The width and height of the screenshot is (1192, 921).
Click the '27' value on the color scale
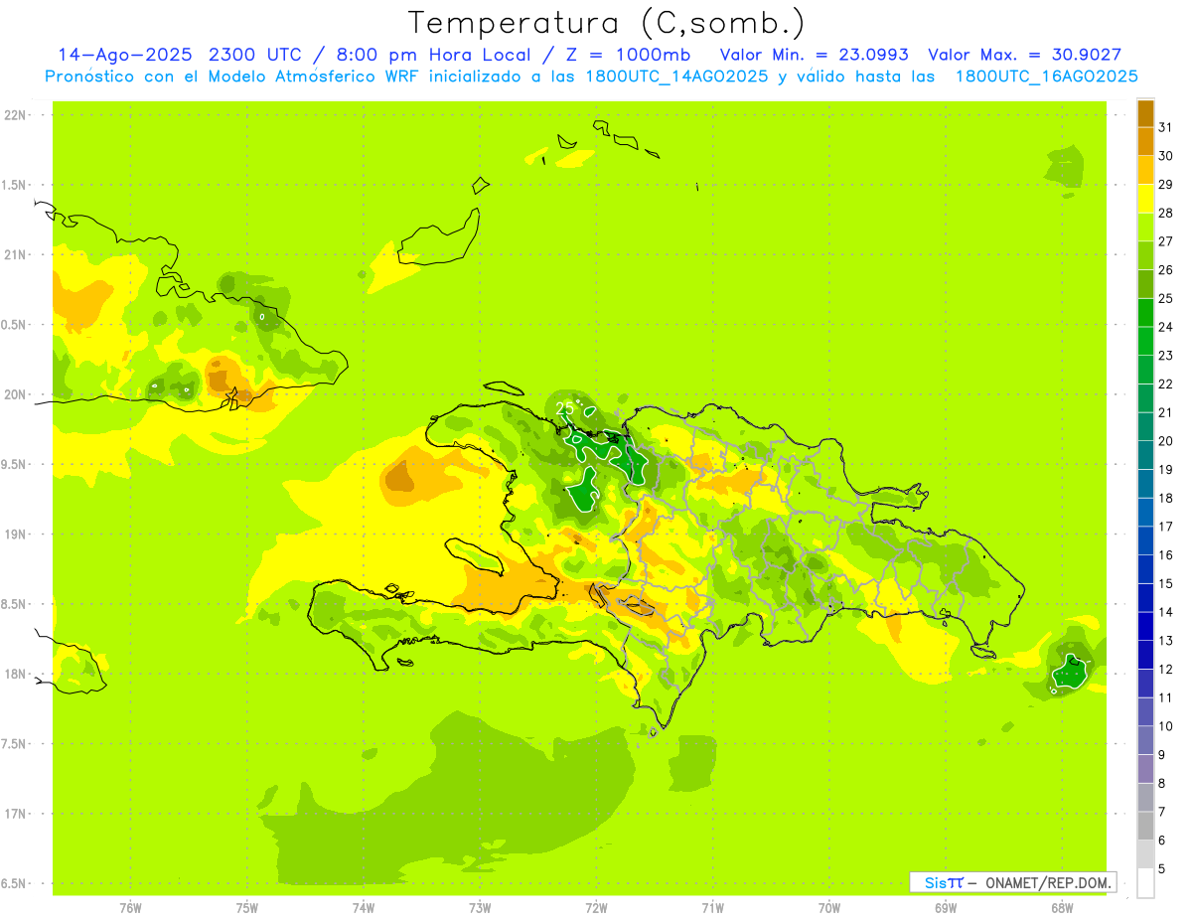1166,241
